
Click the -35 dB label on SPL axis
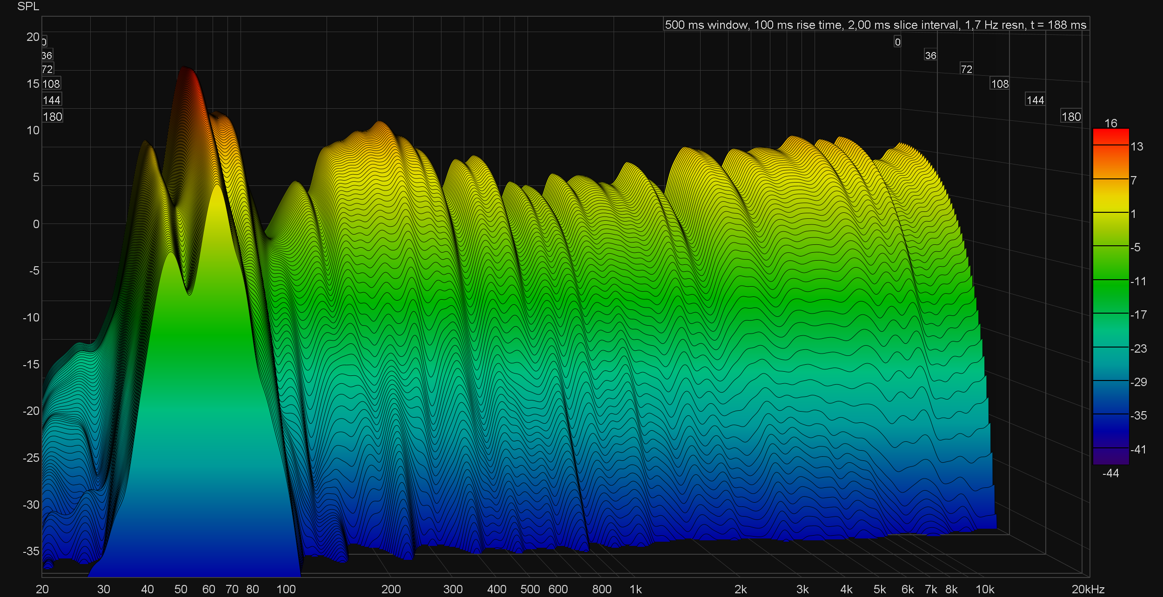pos(31,551)
